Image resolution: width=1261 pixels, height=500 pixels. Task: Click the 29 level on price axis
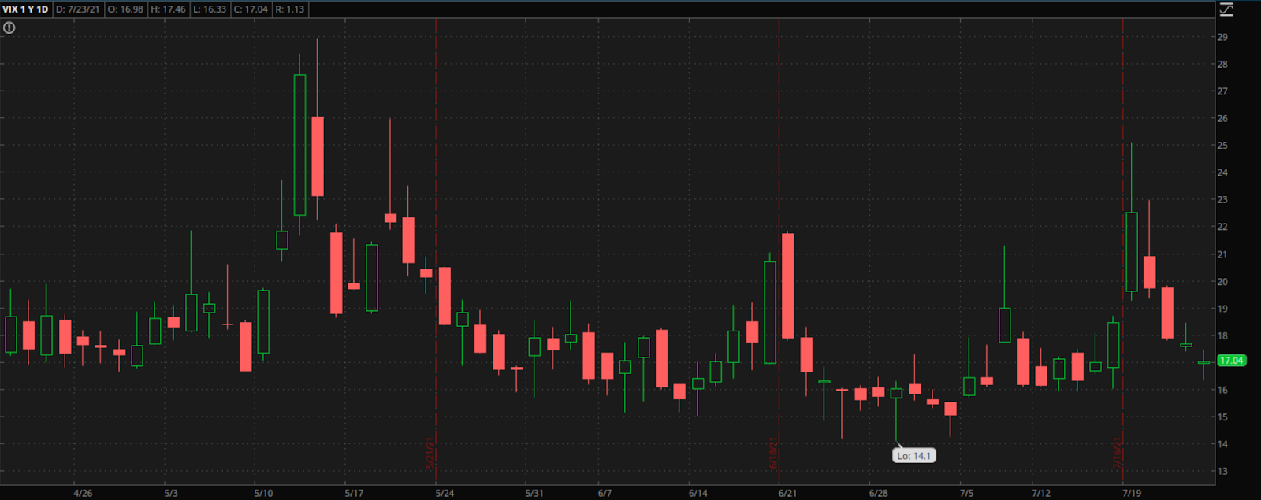[x=1222, y=37]
